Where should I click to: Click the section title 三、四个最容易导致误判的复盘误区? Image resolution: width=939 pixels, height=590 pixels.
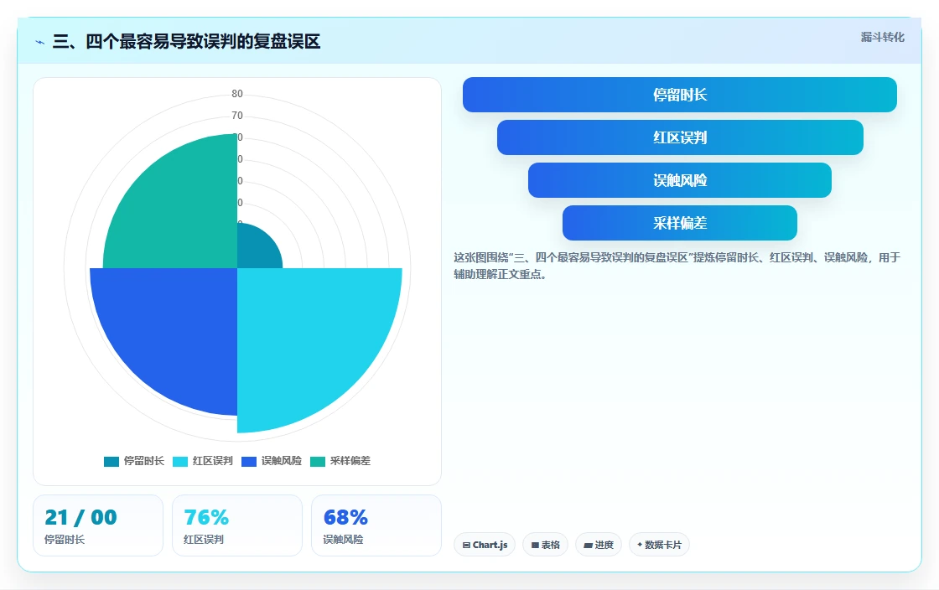click(x=187, y=42)
